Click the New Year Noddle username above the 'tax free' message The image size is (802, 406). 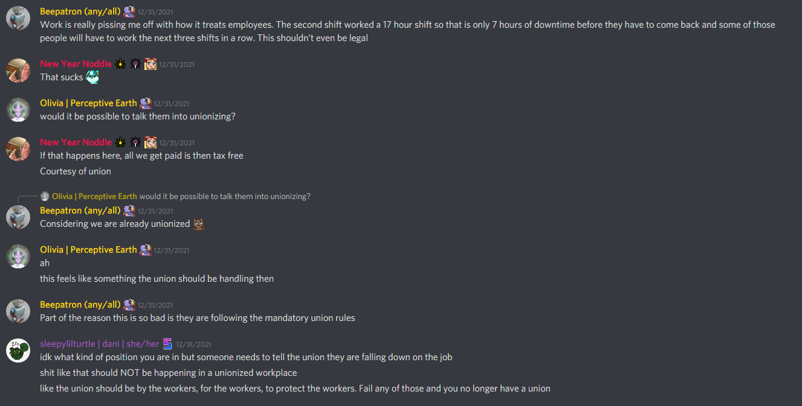[x=76, y=142]
